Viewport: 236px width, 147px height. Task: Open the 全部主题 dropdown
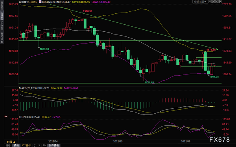point(200,2)
